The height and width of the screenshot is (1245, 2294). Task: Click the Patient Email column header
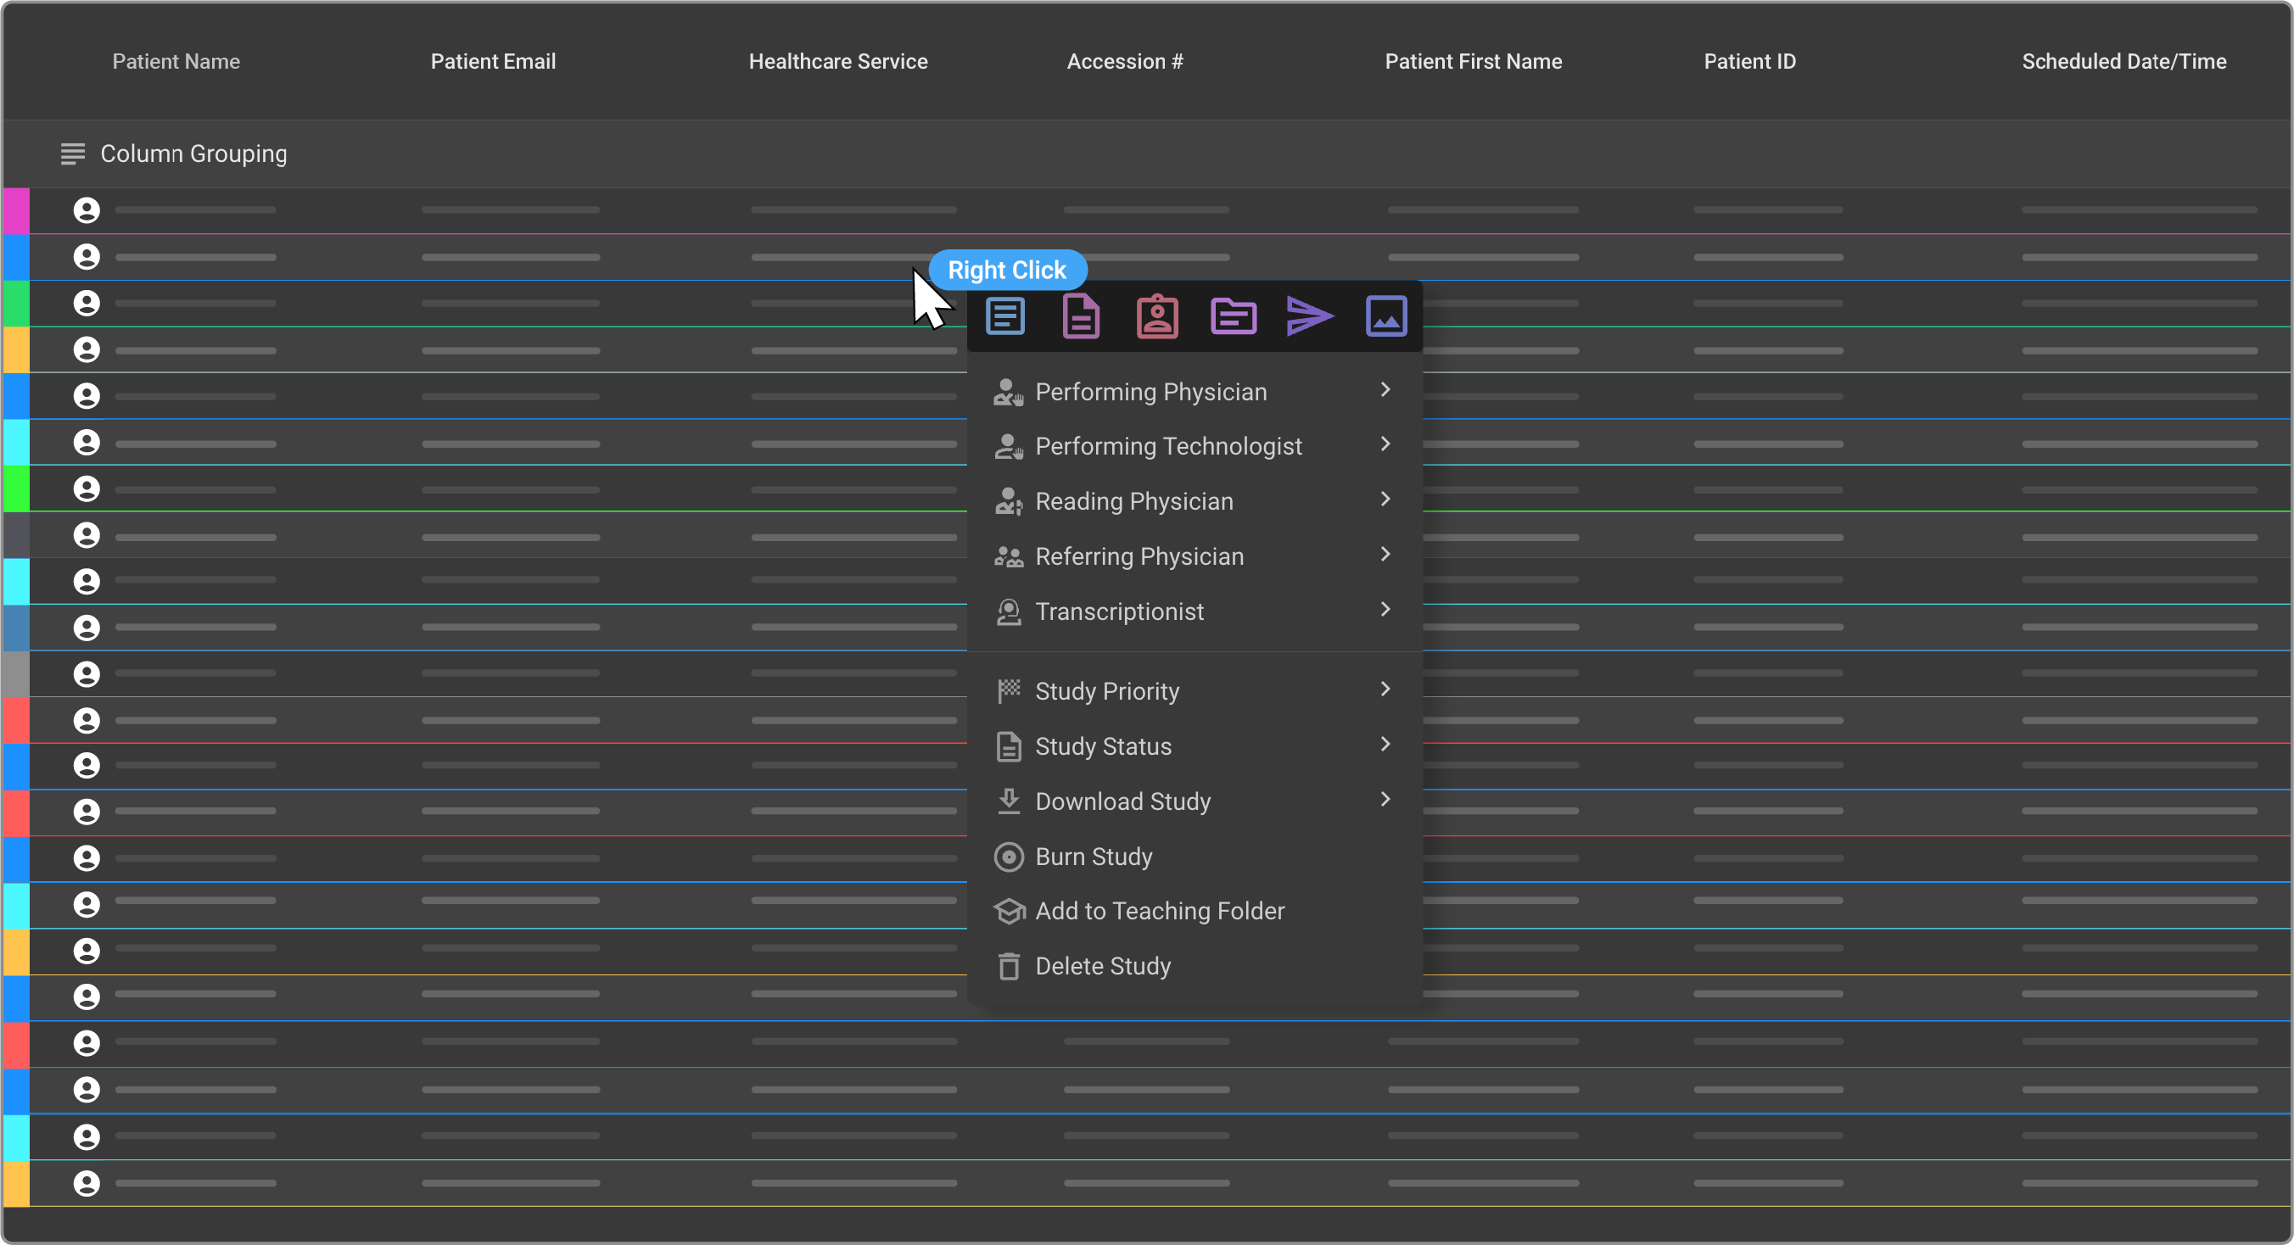(x=492, y=61)
